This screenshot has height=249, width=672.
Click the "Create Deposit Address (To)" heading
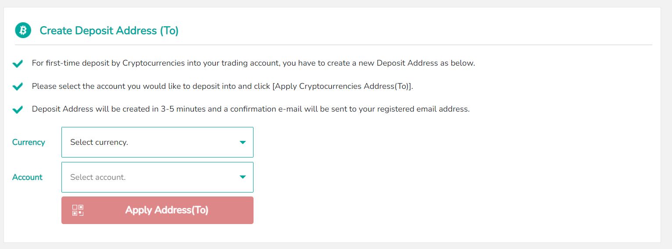(109, 31)
